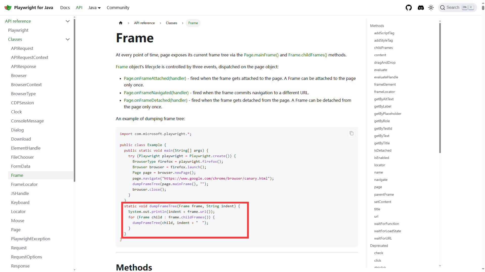Open the Community navigation item
Image resolution: width=485 pixels, height=272 pixels.
tap(118, 8)
